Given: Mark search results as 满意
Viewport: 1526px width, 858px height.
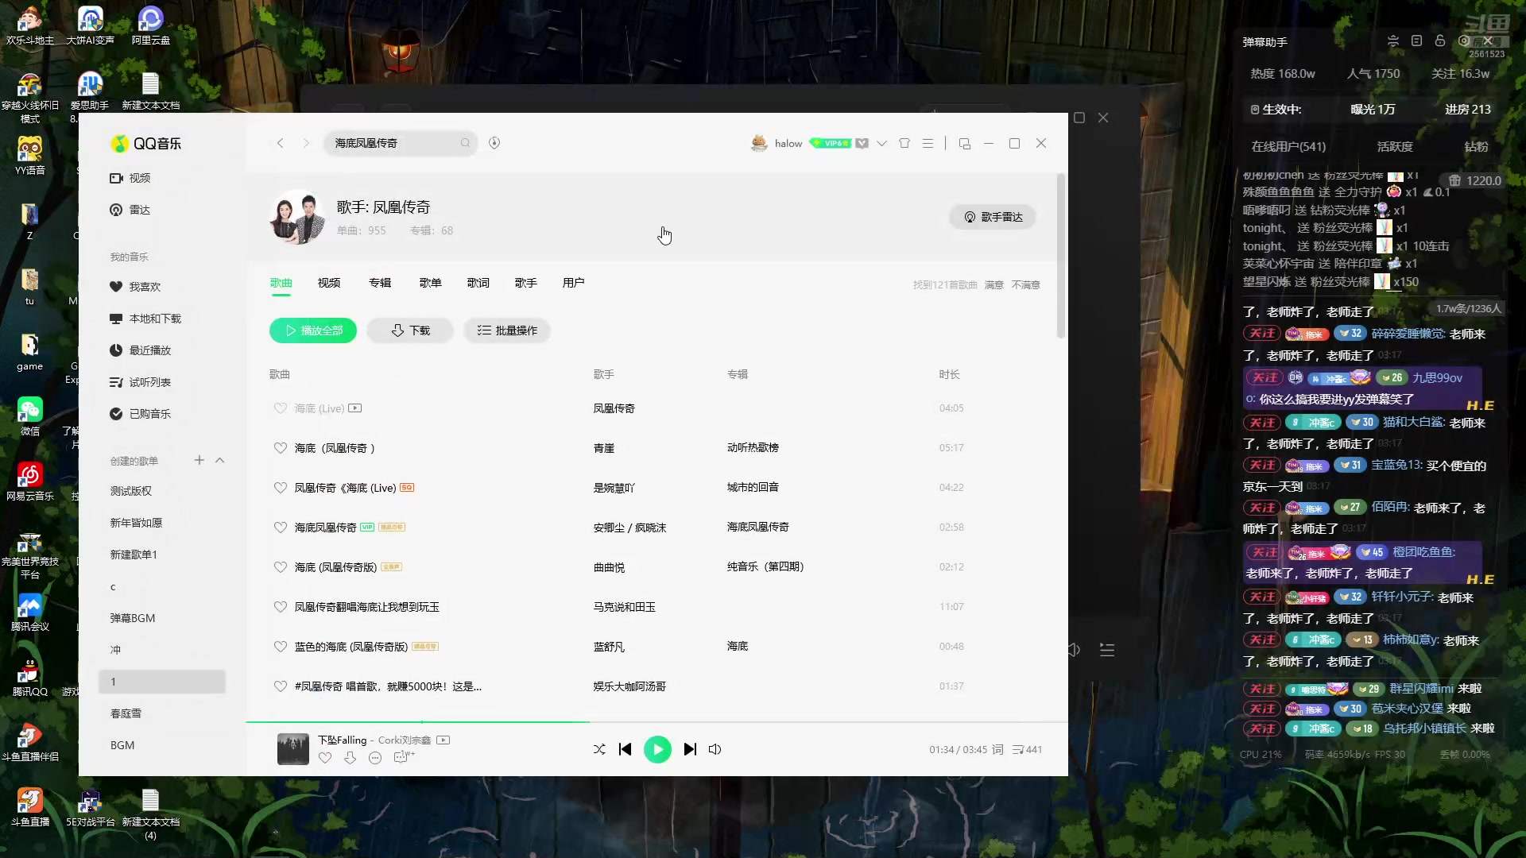Looking at the screenshot, I should tap(993, 285).
